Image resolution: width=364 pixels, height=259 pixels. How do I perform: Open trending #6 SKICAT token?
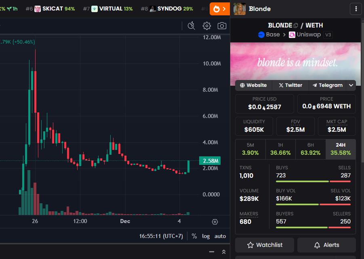click(50, 9)
